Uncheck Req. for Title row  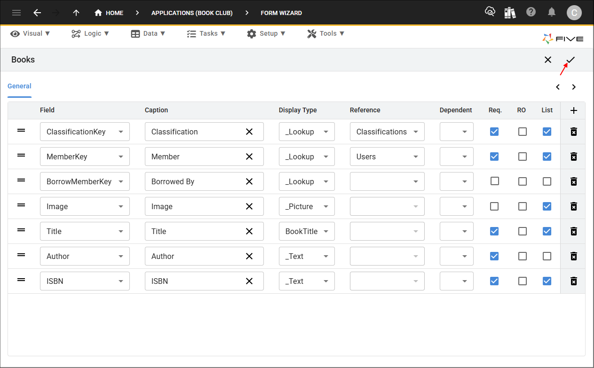pos(494,231)
